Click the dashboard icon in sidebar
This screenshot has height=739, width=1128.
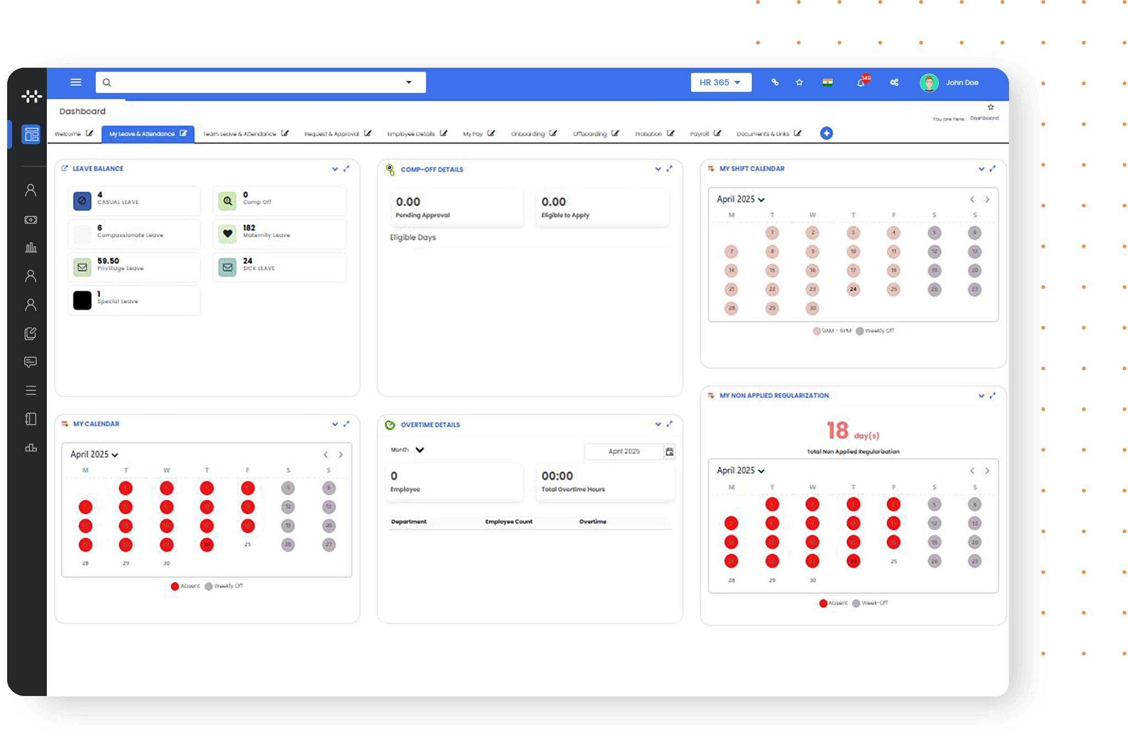[31, 134]
